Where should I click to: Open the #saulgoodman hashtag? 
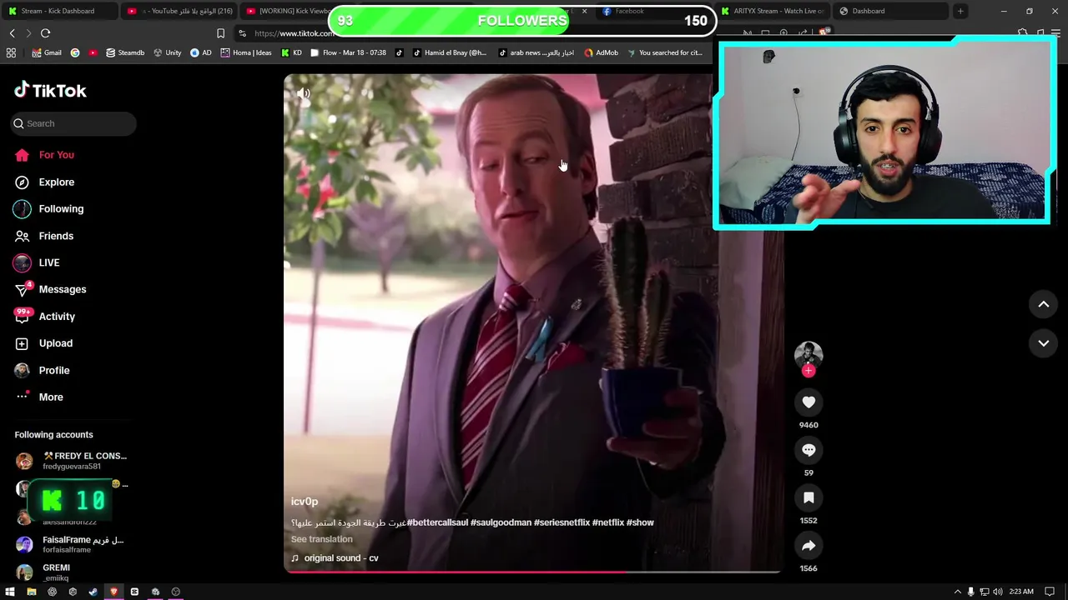501,522
